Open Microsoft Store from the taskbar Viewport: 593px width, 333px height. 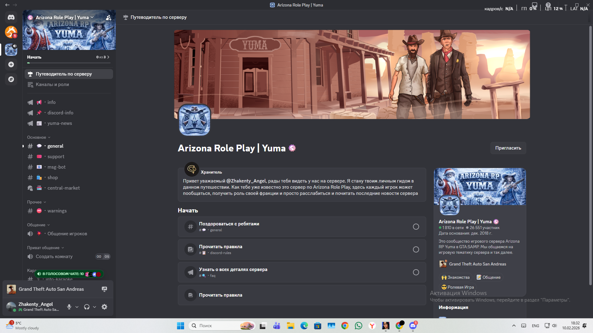click(x=318, y=326)
